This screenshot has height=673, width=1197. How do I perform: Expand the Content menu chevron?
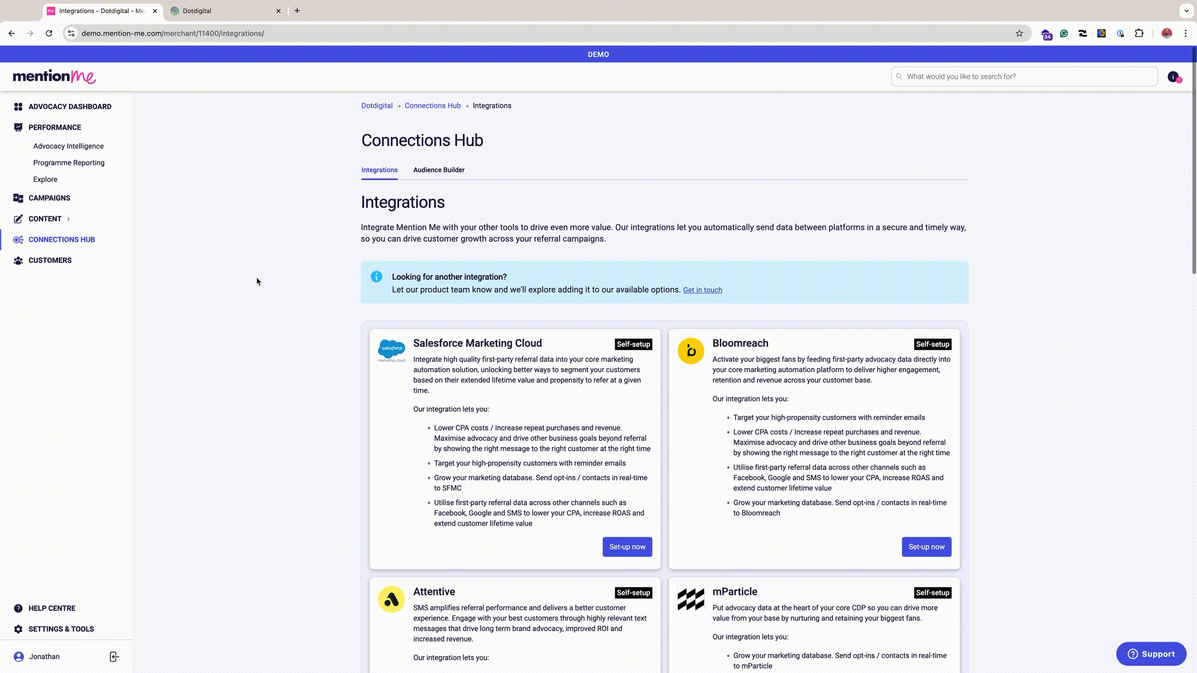tap(68, 219)
